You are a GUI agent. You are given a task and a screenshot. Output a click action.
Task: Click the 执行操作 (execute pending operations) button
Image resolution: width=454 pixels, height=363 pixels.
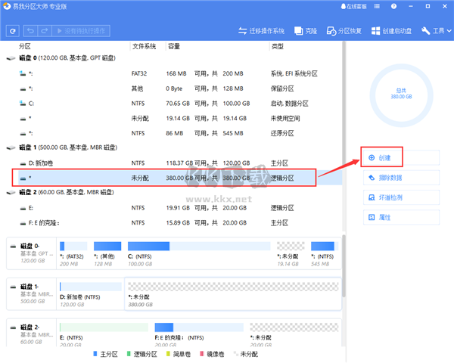pyautogui.click(x=83, y=31)
